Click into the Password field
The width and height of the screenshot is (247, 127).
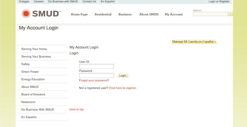[x=97, y=75]
